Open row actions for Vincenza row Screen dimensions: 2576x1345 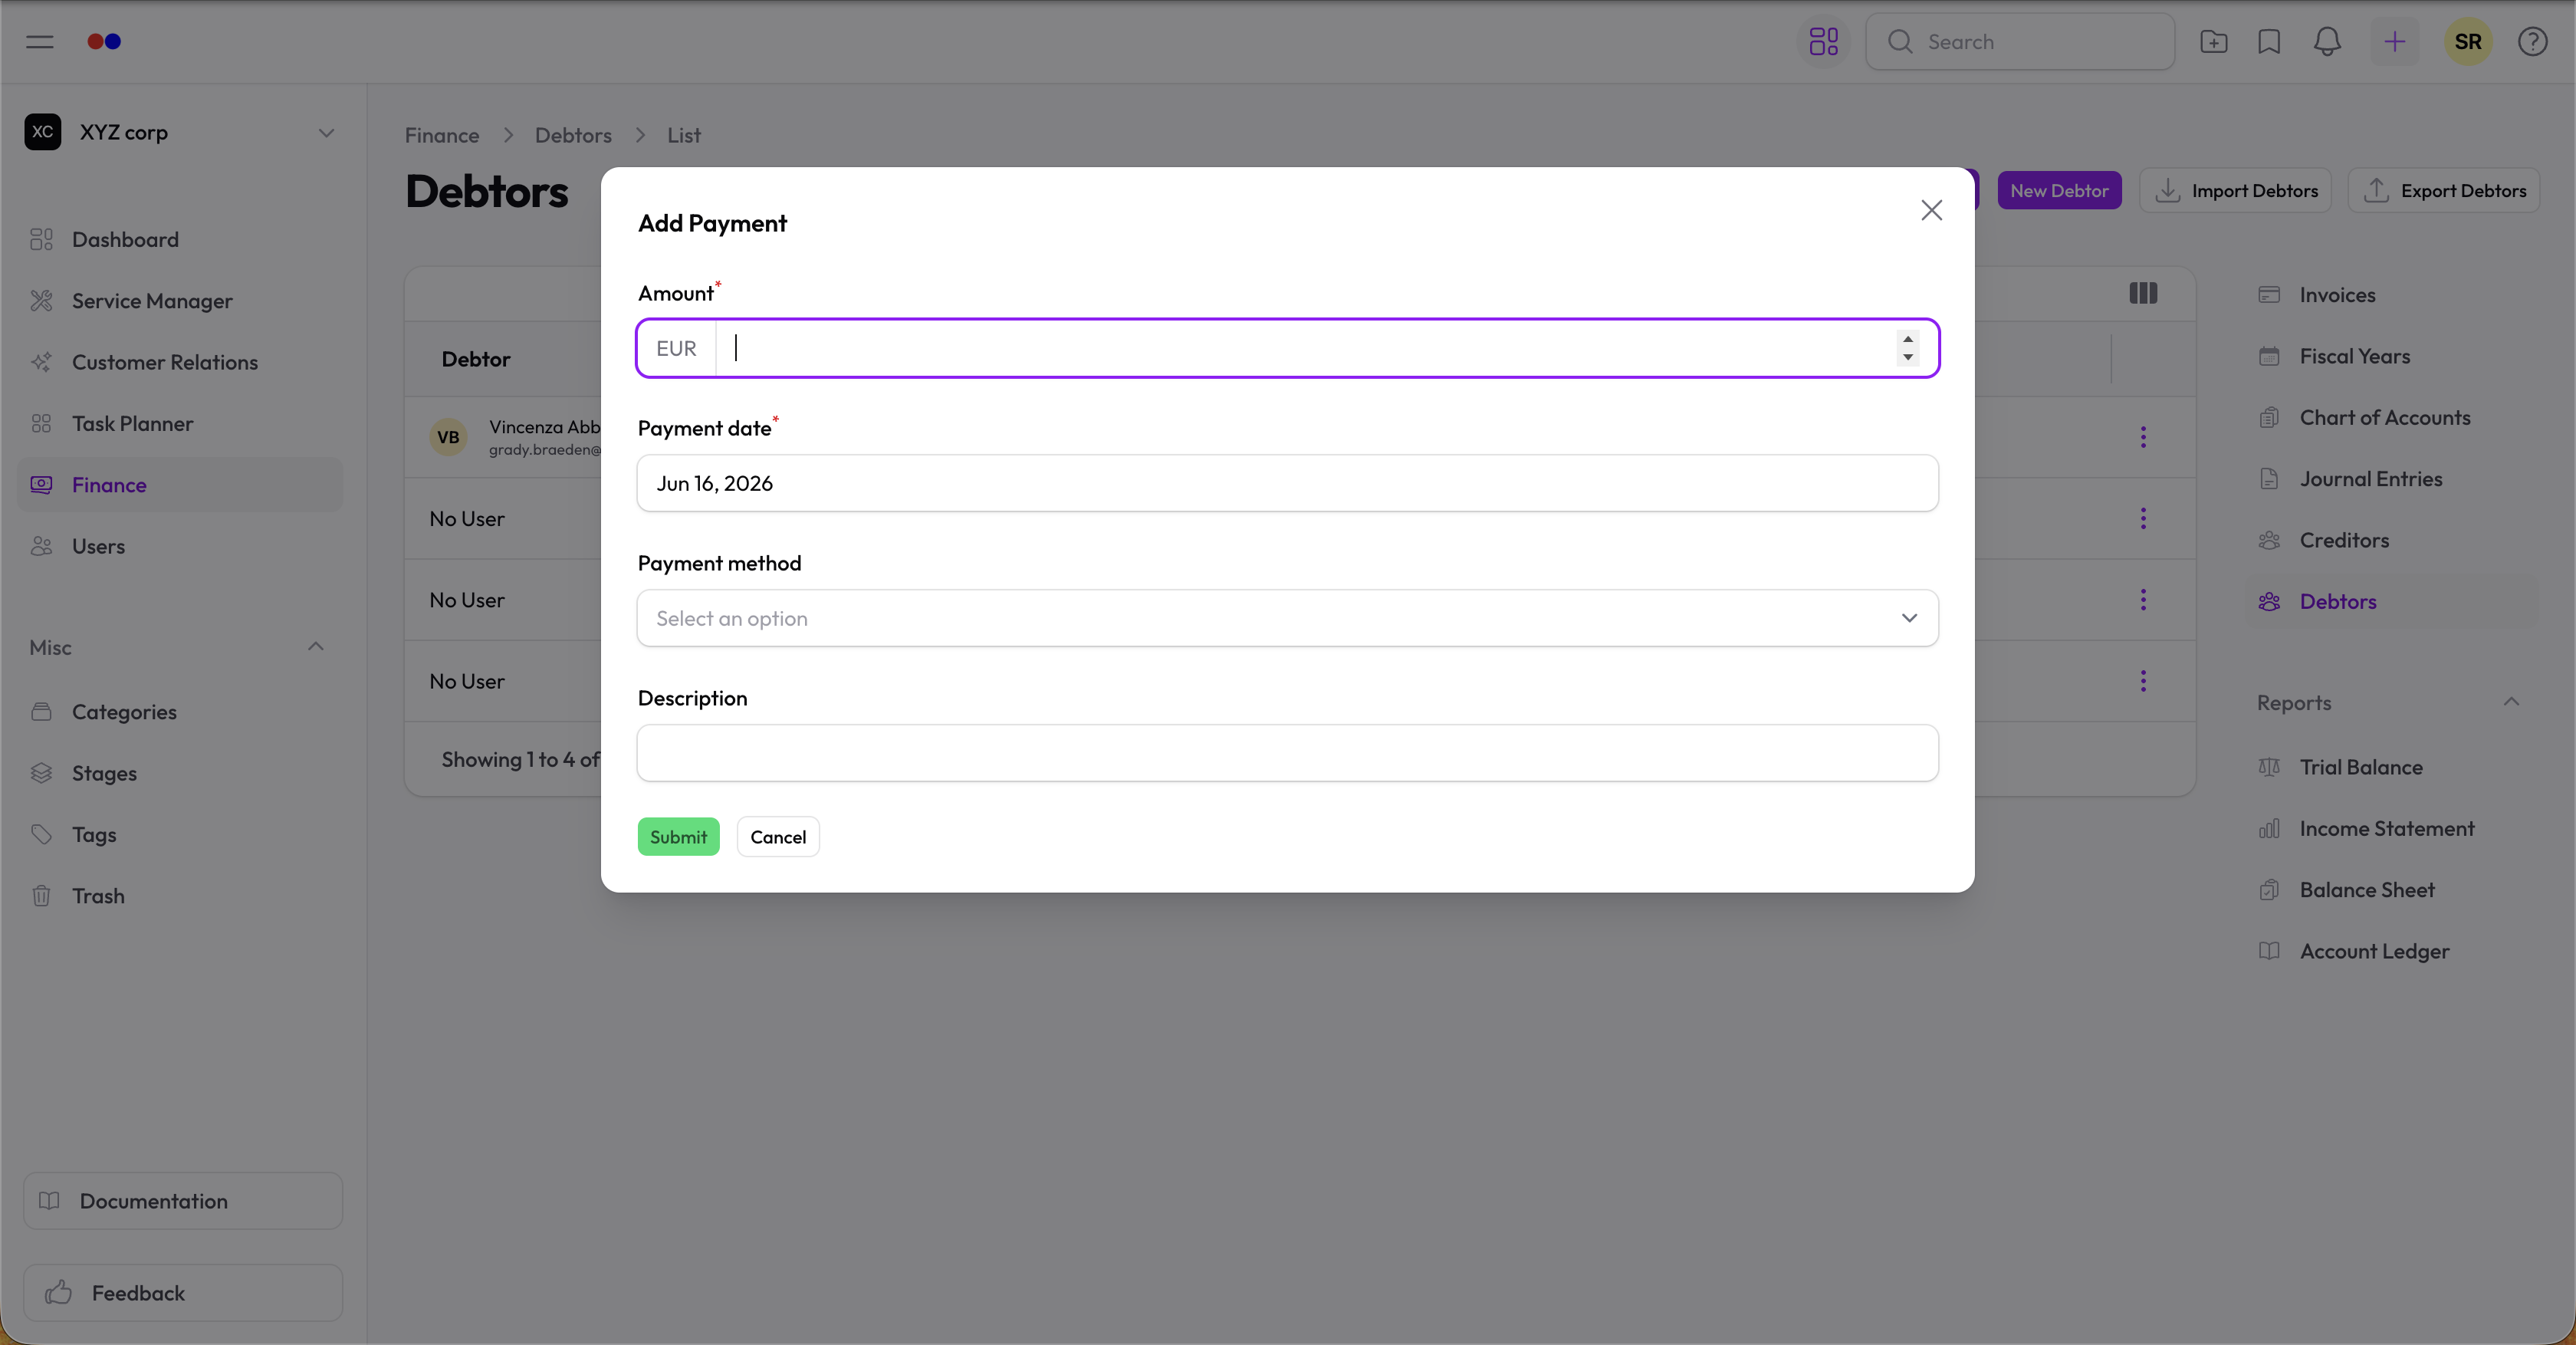[x=2143, y=437]
